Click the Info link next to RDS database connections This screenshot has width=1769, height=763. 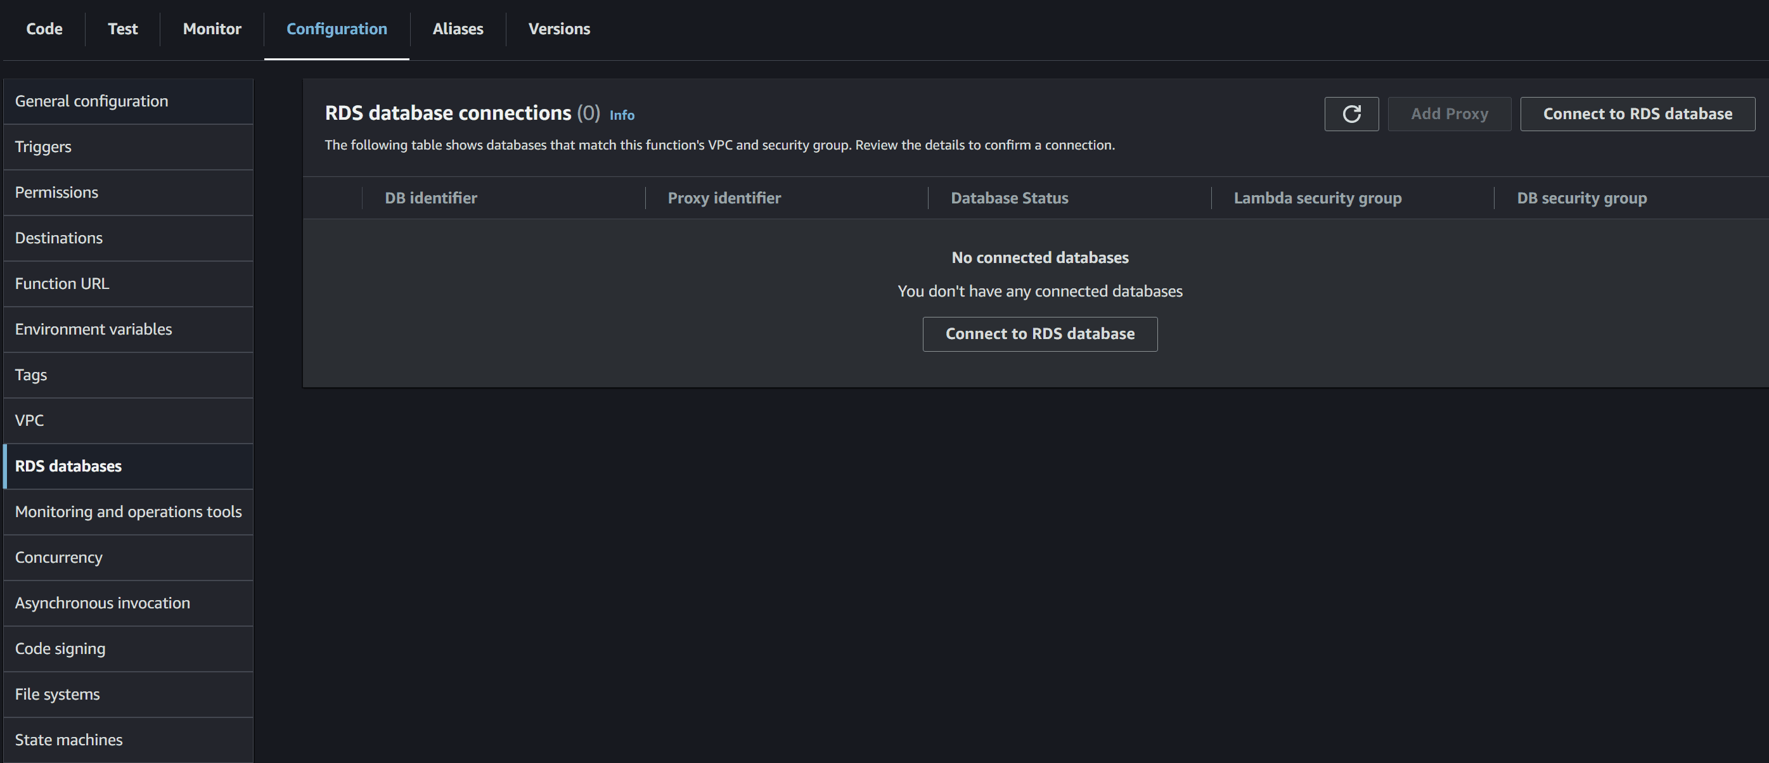[x=621, y=114]
